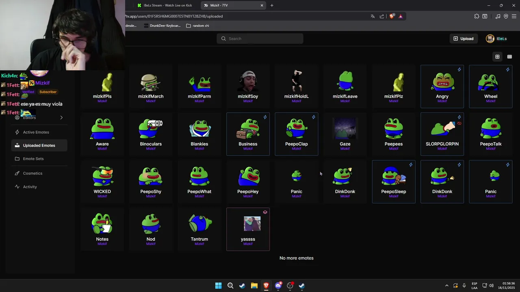Open the Nod emote
The height and width of the screenshot is (292, 520).
click(151, 229)
